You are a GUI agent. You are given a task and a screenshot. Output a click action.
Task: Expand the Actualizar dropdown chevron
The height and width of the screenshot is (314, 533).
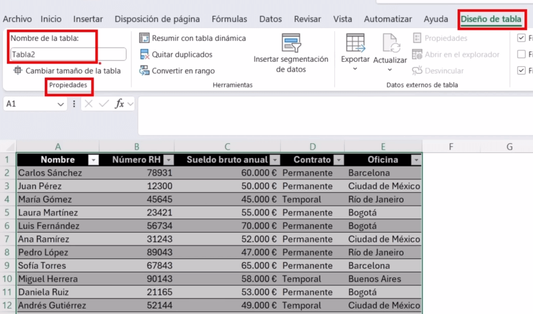[390, 70]
